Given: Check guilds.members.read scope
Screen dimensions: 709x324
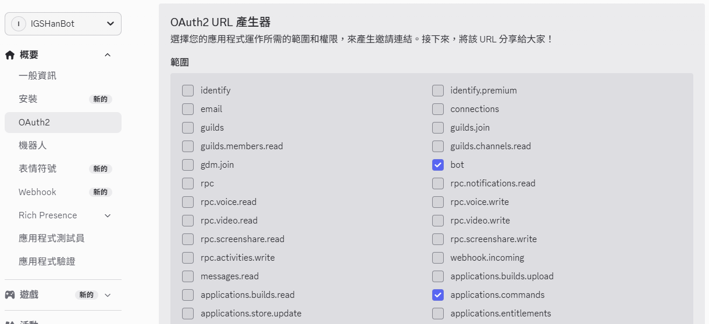Looking at the screenshot, I should (188, 146).
